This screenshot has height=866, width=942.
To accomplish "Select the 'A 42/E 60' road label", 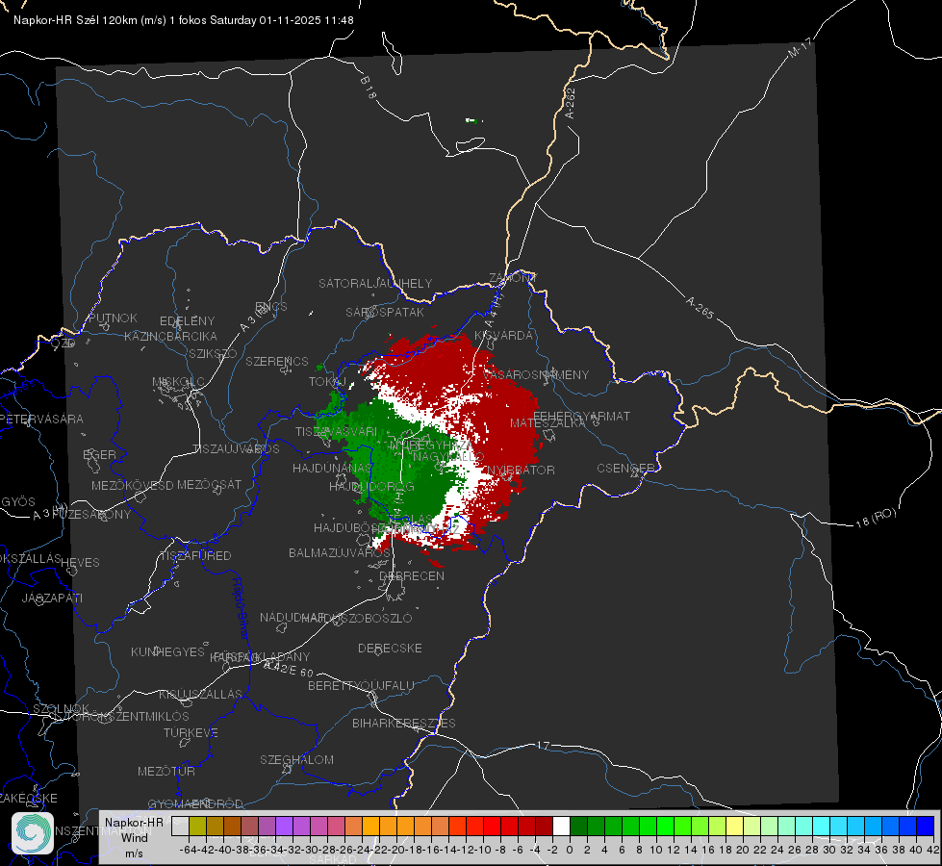I will 289,669.
